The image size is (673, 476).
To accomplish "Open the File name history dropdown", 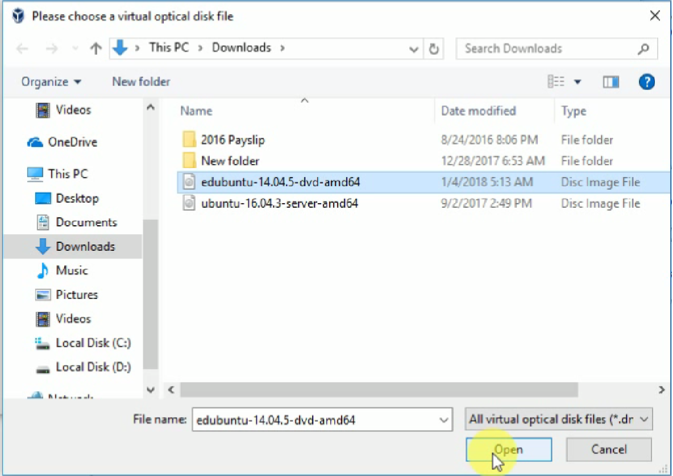I will point(444,420).
